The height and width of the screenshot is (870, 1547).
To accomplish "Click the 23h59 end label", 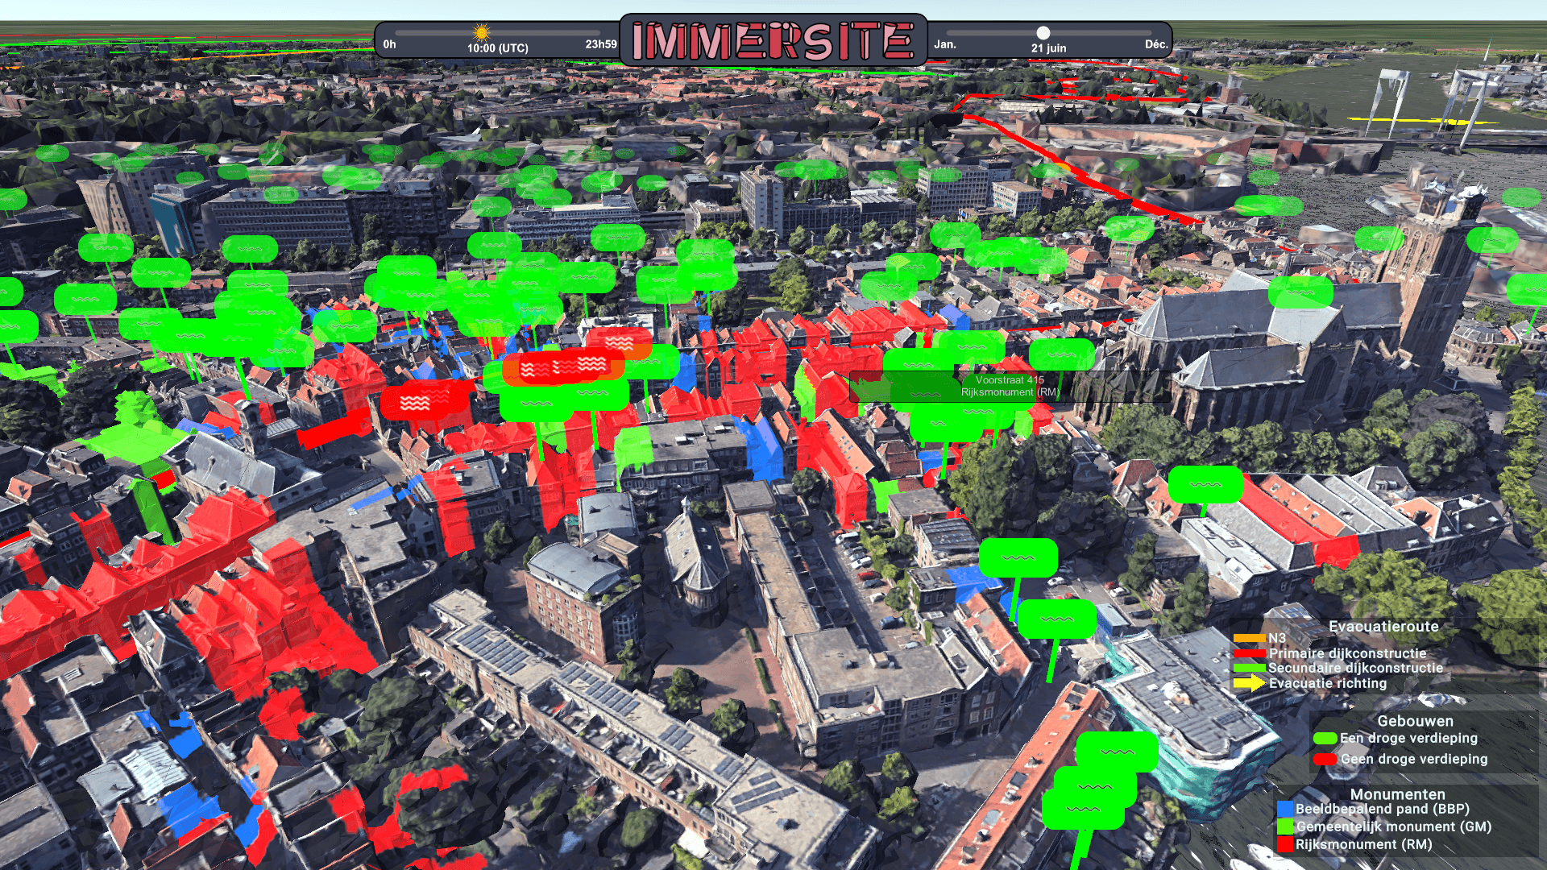I will point(600,44).
